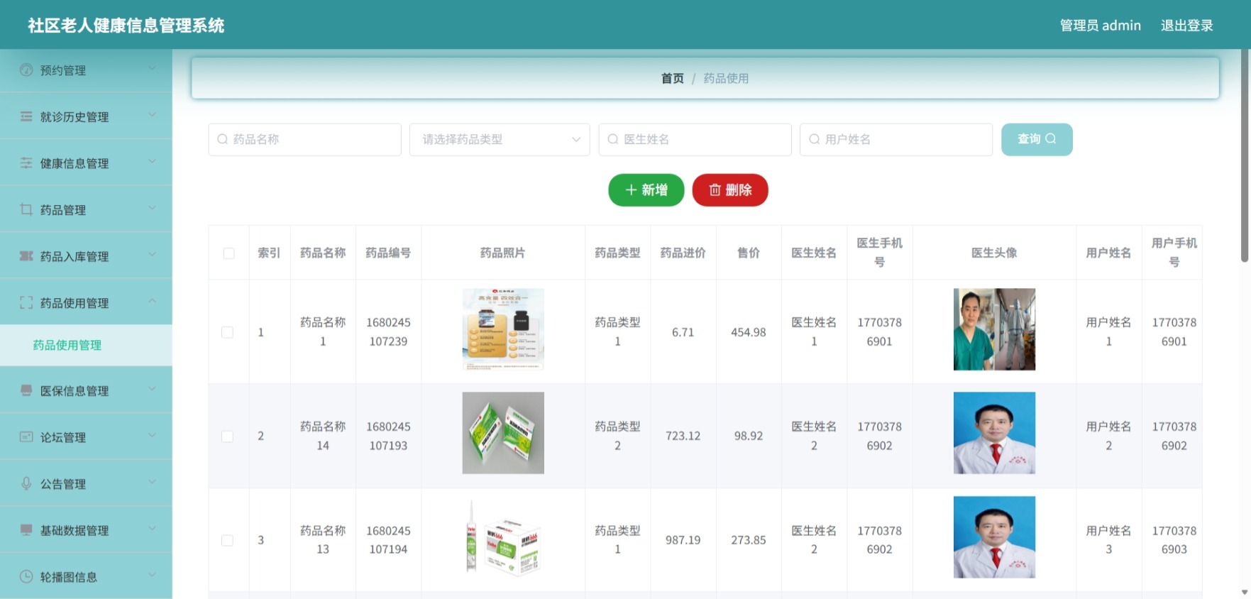This screenshot has height=599, width=1251.
Task: Open 基础数据管理 menu label
Action: [x=75, y=530]
